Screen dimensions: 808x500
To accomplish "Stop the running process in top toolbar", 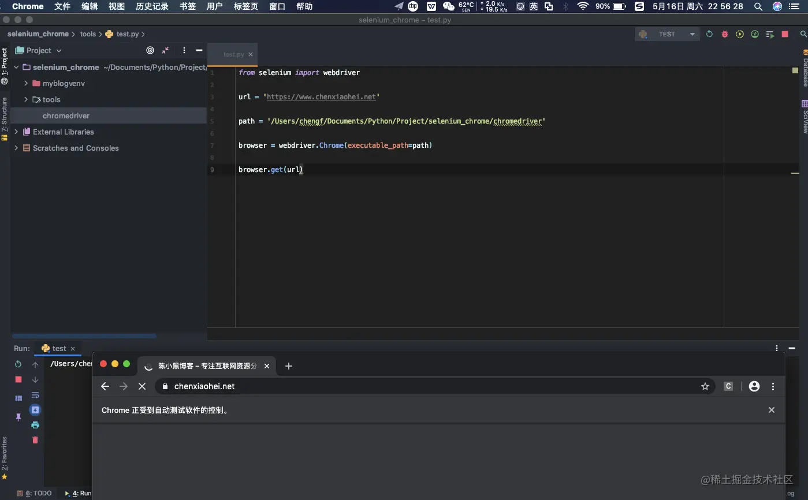I will tap(785, 34).
